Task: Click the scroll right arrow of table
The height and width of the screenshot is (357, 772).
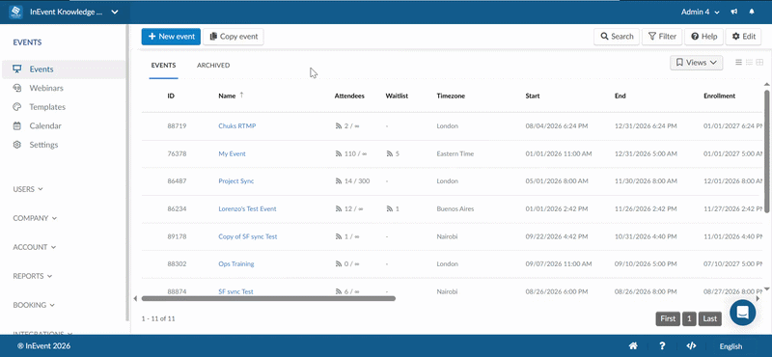Action: tap(758, 298)
